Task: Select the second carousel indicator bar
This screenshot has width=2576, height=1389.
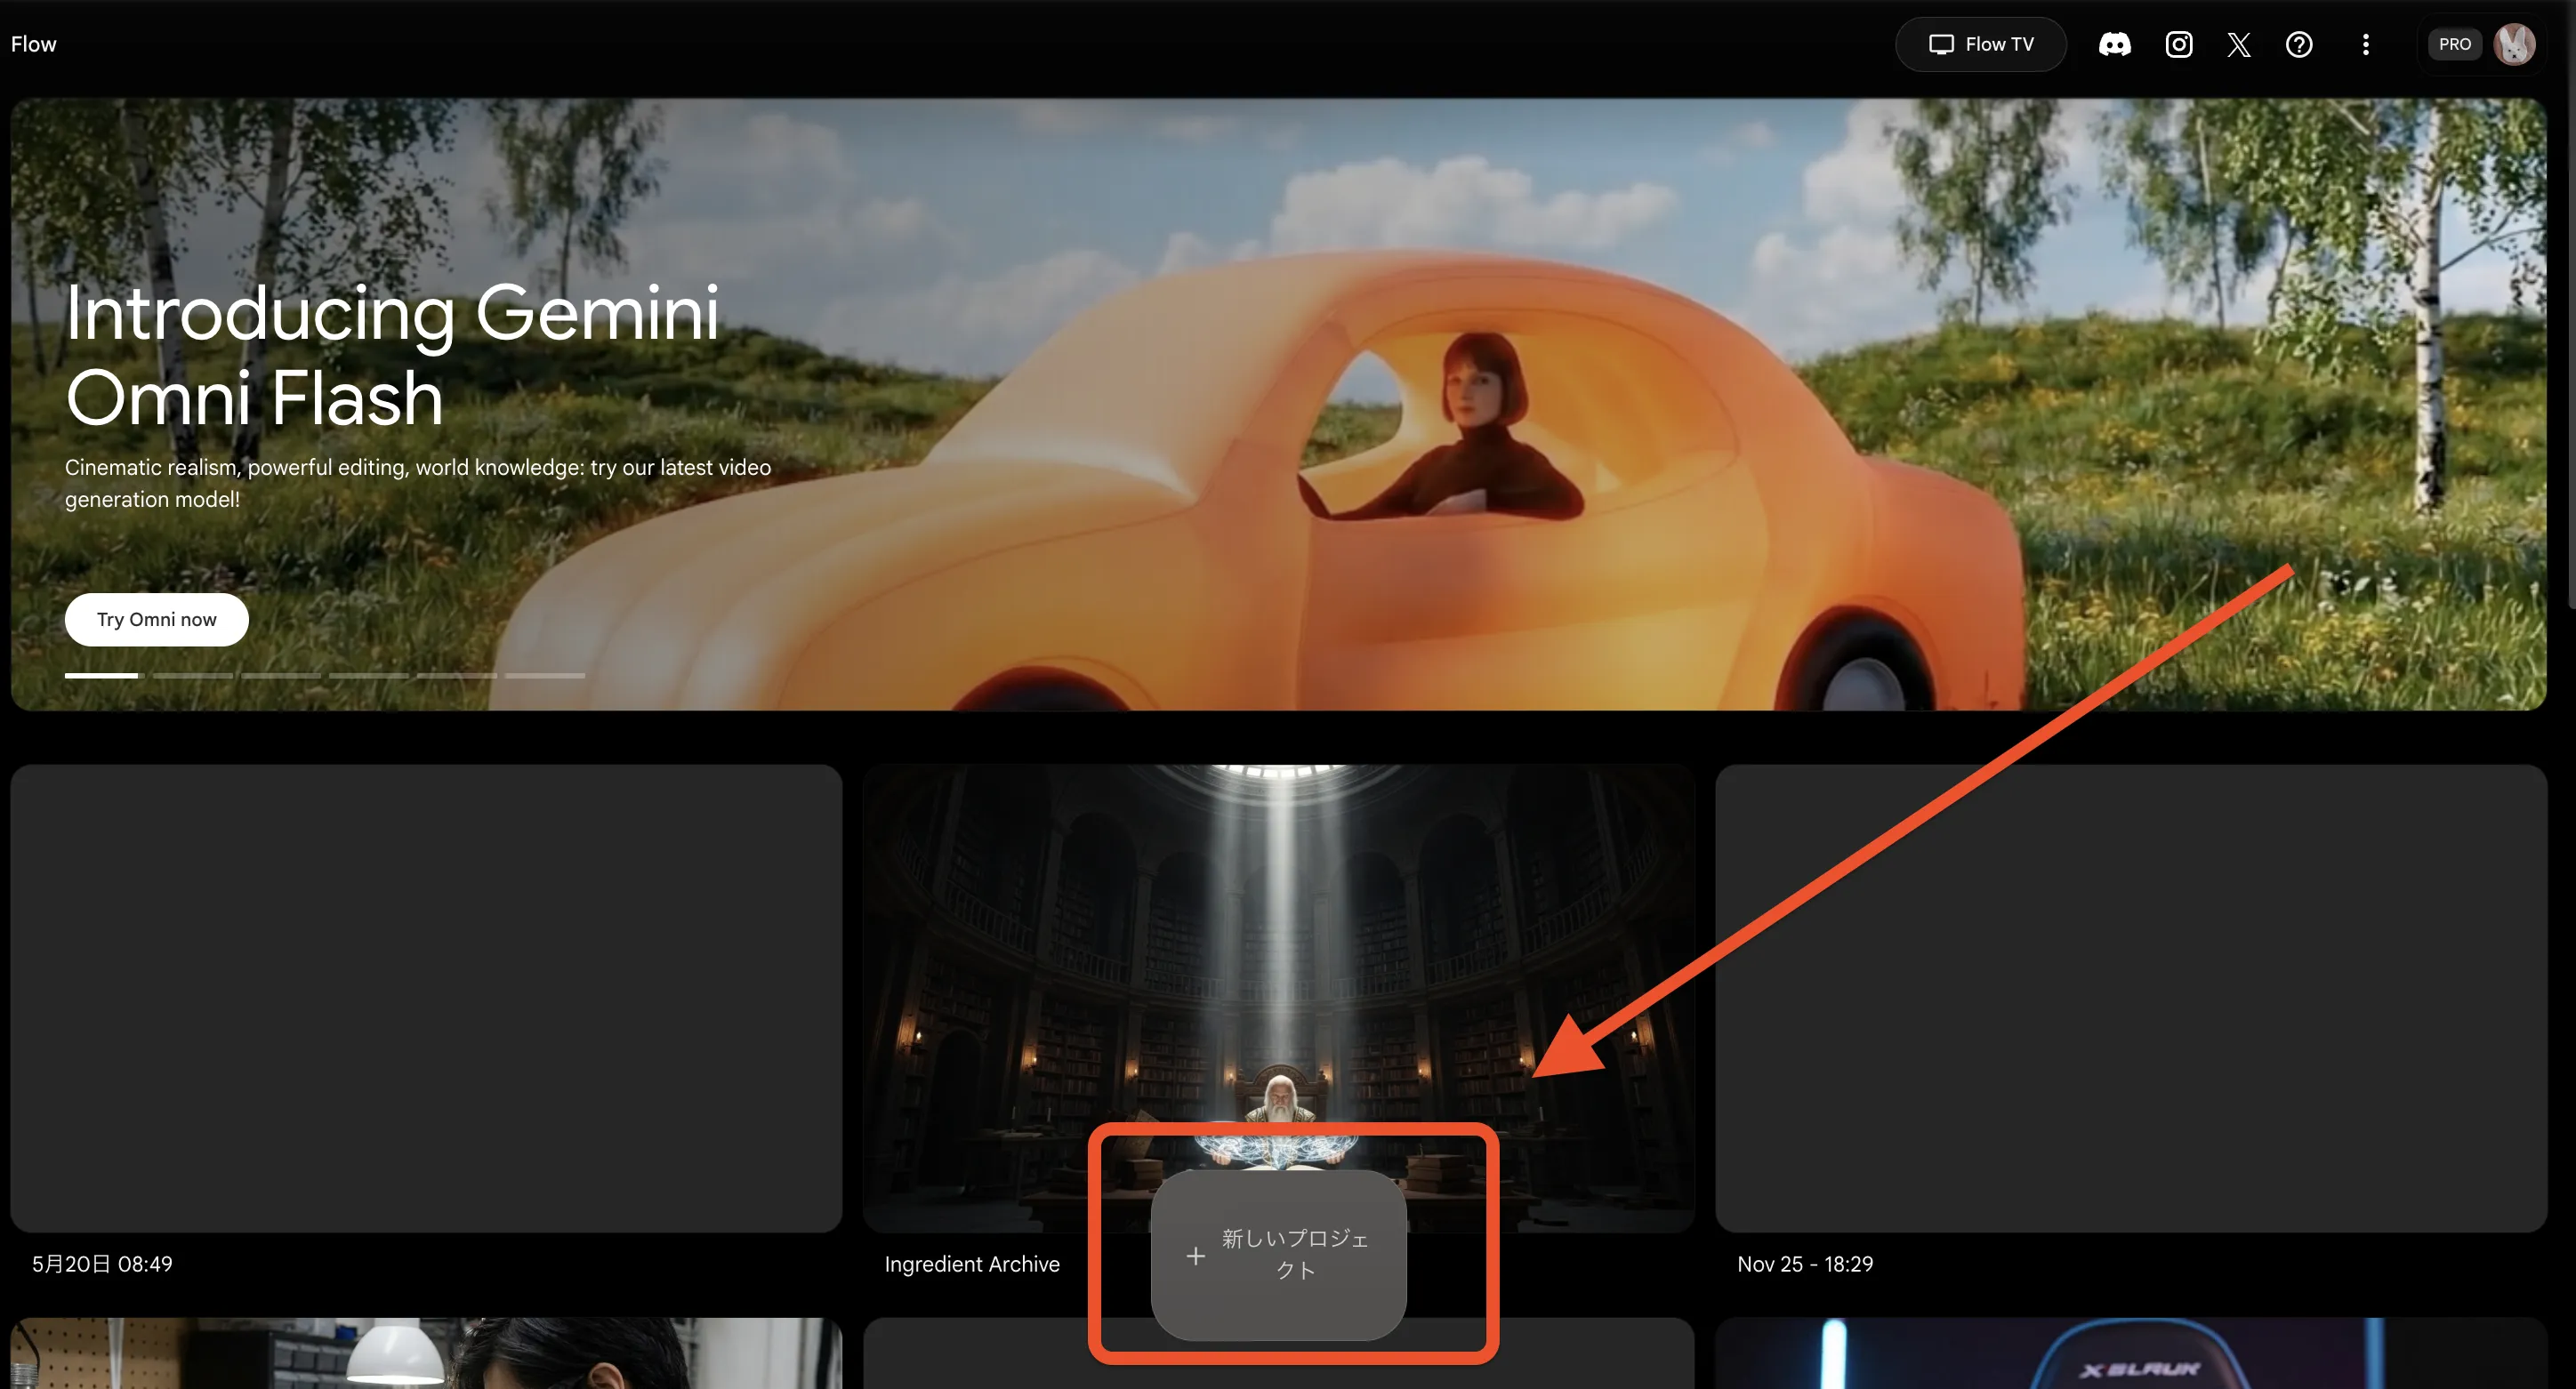Action: (x=193, y=676)
